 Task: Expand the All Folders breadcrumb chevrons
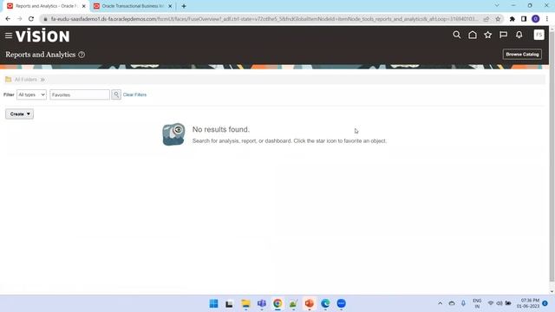[x=42, y=80]
